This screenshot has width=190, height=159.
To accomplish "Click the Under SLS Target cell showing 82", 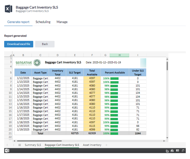I will (x=138, y=130).
